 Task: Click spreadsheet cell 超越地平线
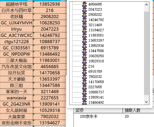click(16, 4)
